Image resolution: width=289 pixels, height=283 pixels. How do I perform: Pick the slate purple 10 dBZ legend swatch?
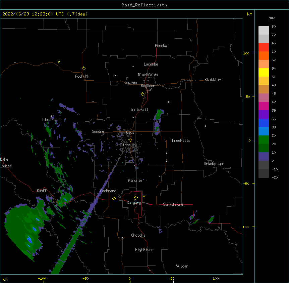coord(264,157)
